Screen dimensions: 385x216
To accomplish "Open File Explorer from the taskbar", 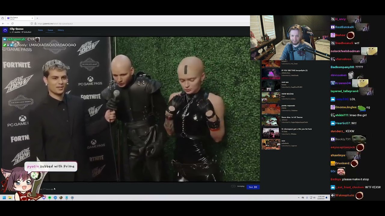I will click(x=10, y=198).
